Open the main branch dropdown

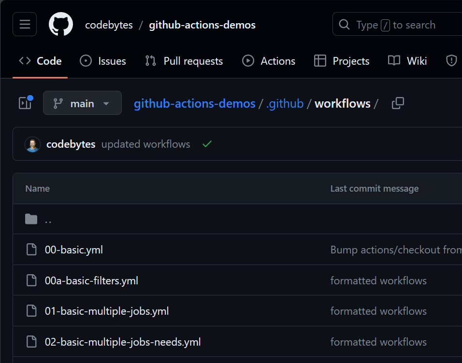pyautogui.click(x=82, y=103)
